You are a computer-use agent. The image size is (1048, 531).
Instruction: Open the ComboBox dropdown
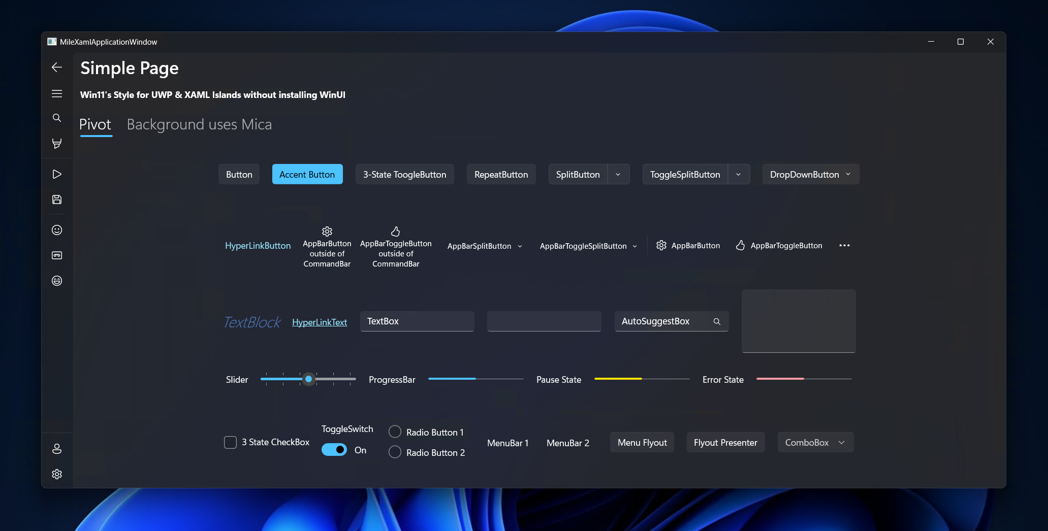815,442
